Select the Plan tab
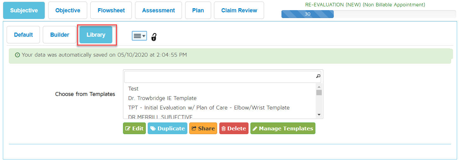 [198, 10]
